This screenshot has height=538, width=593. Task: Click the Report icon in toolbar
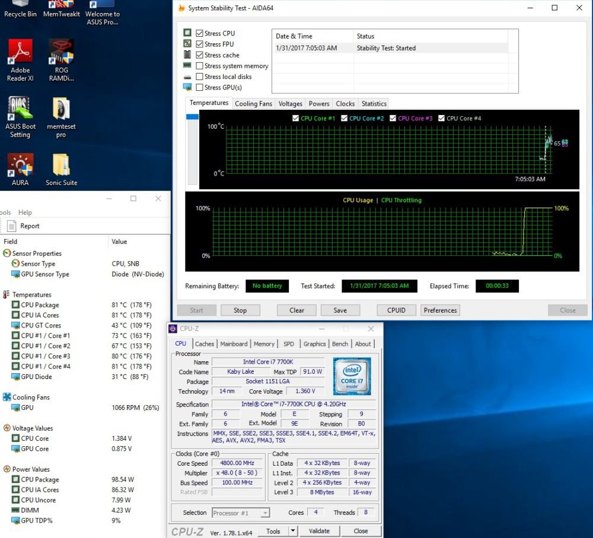pyautogui.click(x=12, y=226)
